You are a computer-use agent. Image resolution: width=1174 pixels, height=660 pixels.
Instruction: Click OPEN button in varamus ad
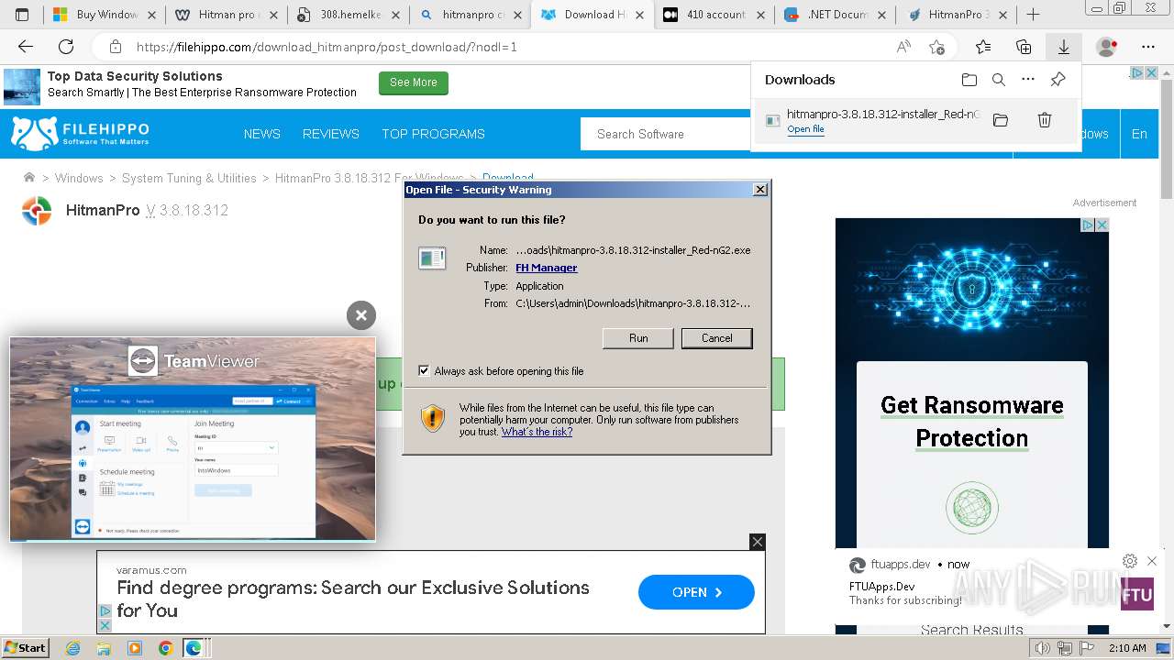coord(696,592)
